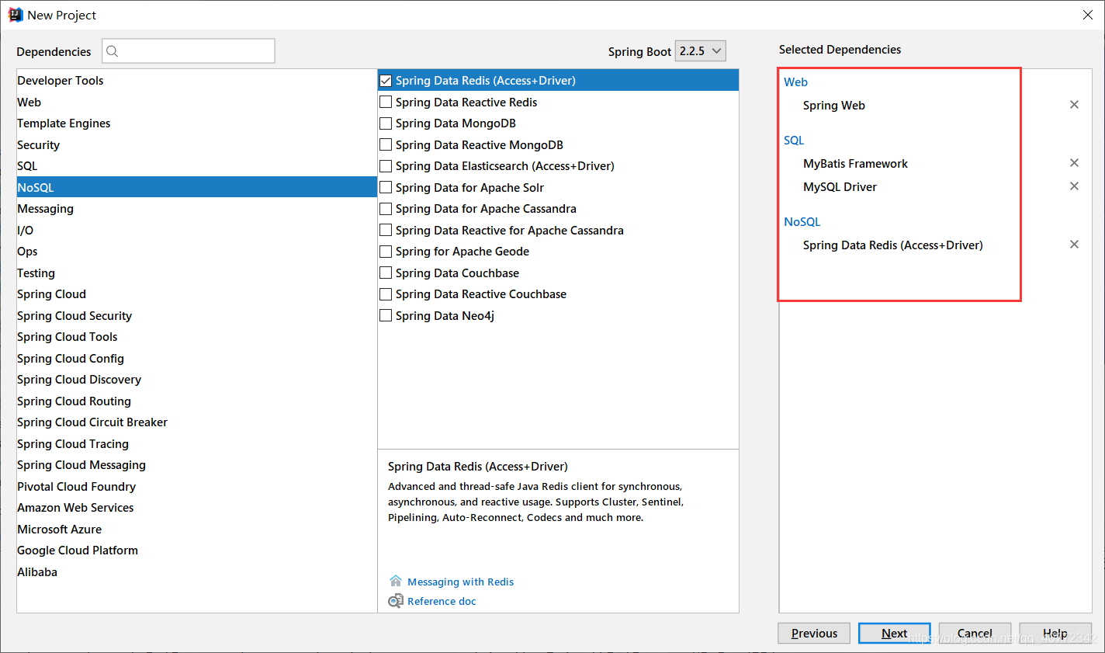This screenshot has width=1105, height=653.
Task: Focus the Dependencies search field
Action: [x=189, y=51]
